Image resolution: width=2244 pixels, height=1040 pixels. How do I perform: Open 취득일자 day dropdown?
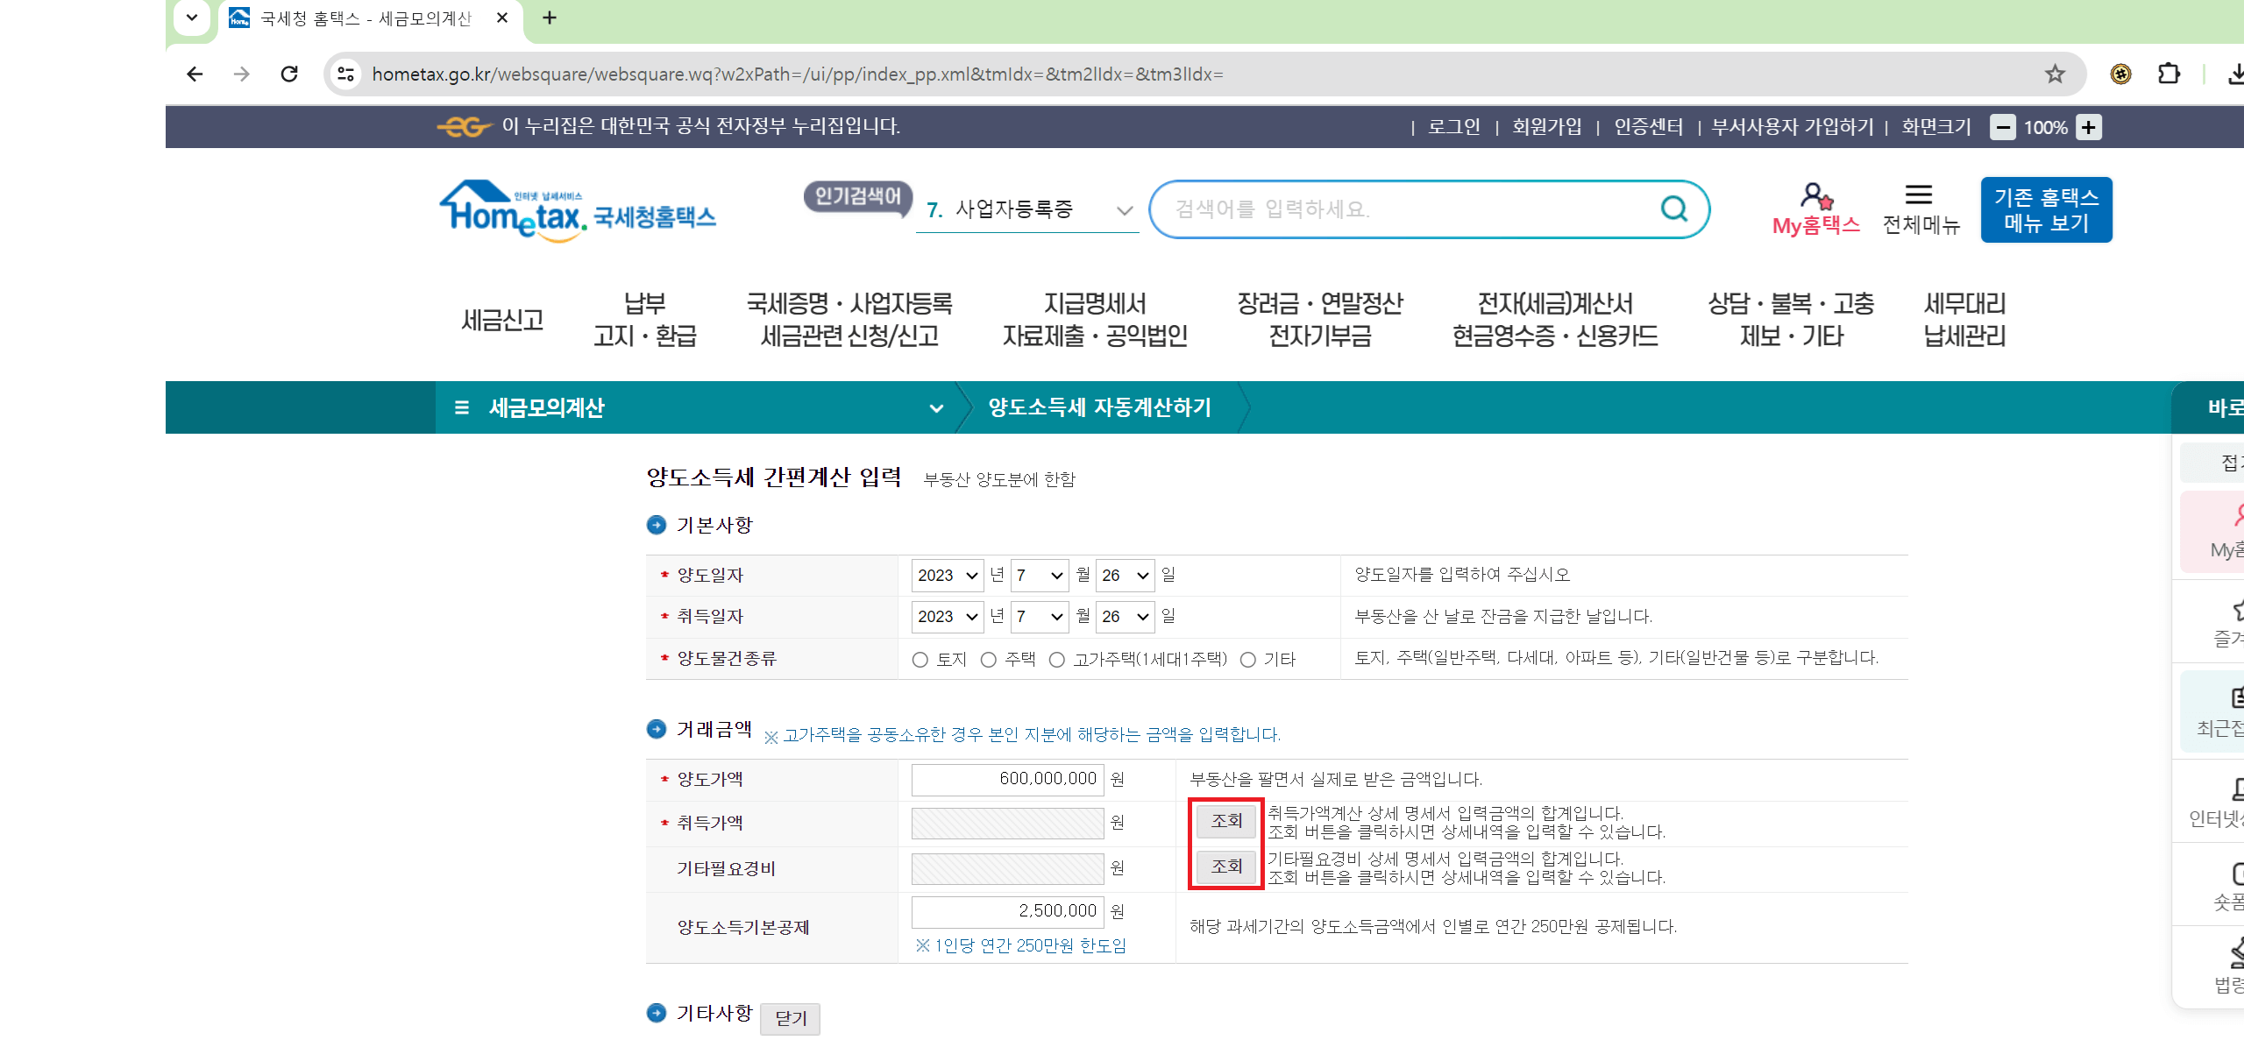(x=1125, y=617)
